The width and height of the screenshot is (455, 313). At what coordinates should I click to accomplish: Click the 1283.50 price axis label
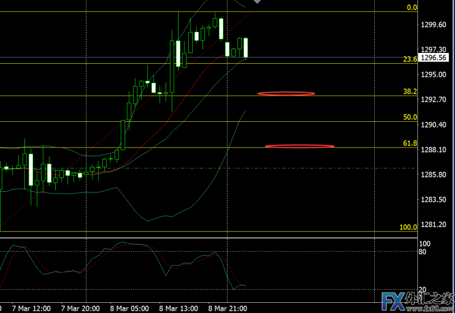[433, 199]
